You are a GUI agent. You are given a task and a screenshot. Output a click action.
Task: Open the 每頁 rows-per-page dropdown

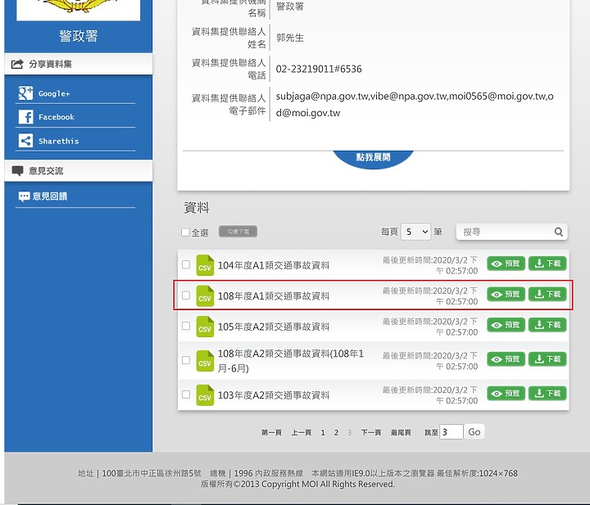coord(415,232)
